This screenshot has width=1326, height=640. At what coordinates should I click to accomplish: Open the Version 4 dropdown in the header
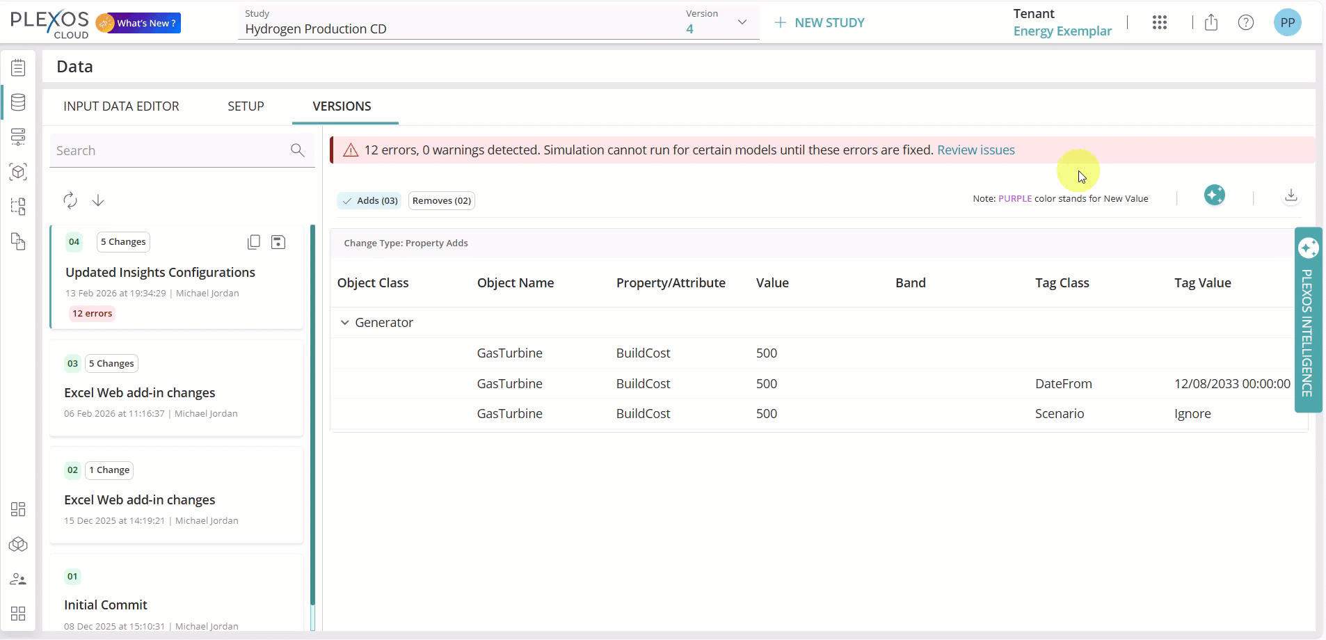click(742, 22)
